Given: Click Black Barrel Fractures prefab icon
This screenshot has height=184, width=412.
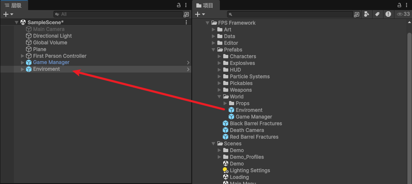Looking at the screenshot, I should pyautogui.click(x=225, y=123).
